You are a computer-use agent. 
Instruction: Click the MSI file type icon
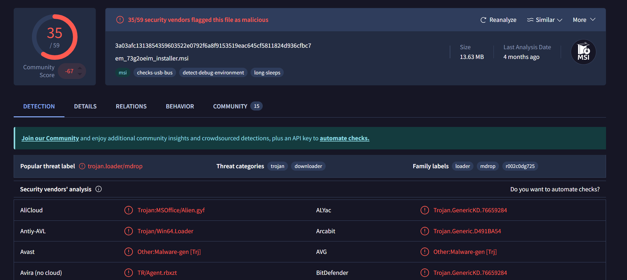point(583,52)
